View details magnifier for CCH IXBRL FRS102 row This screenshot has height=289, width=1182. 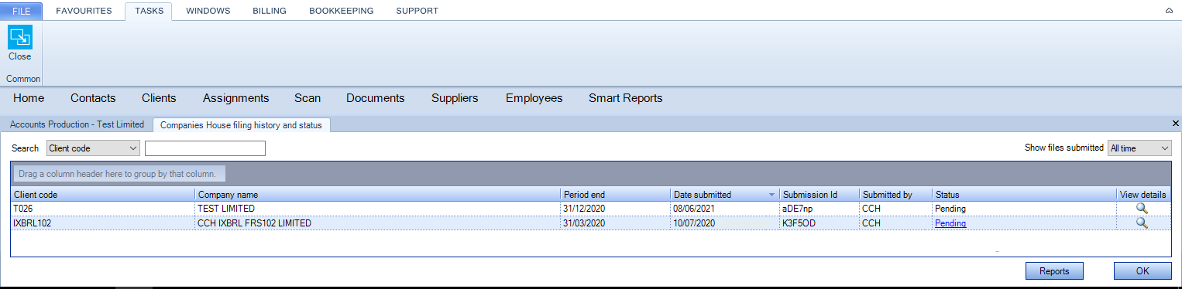point(1141,223)
